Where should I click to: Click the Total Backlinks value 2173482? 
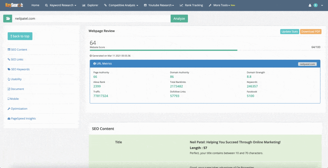(176, 86)
